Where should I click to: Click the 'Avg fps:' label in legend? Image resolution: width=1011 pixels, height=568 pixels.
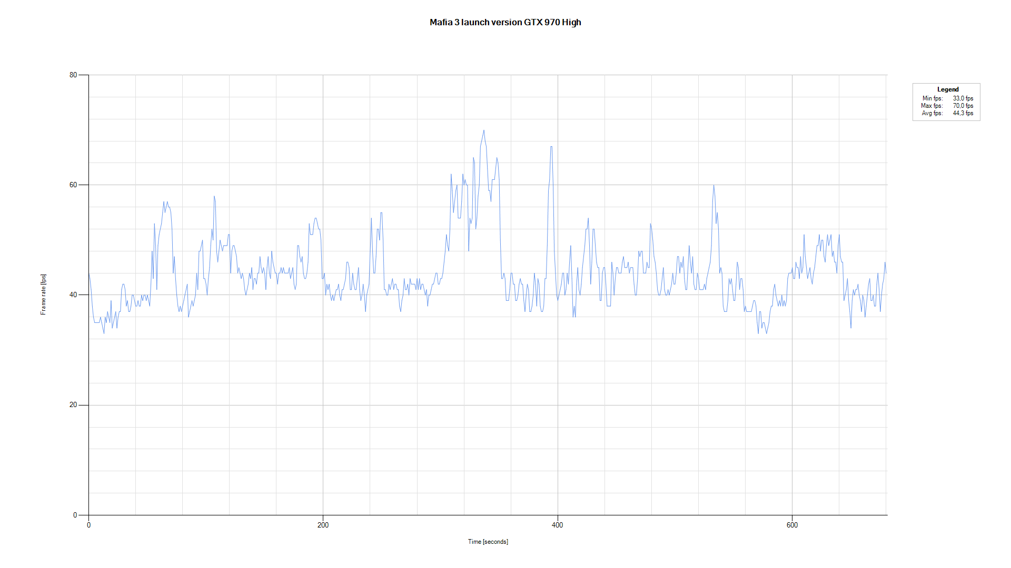932,113
